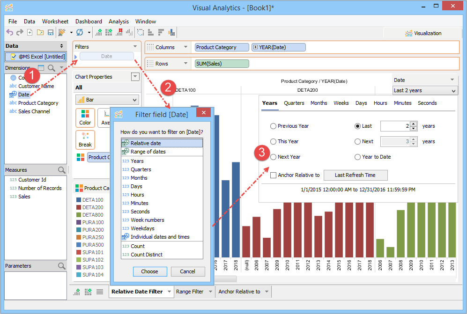Click the search icon in Dimensions header
This screenshot has height=314, width=467.
[51, 68]
